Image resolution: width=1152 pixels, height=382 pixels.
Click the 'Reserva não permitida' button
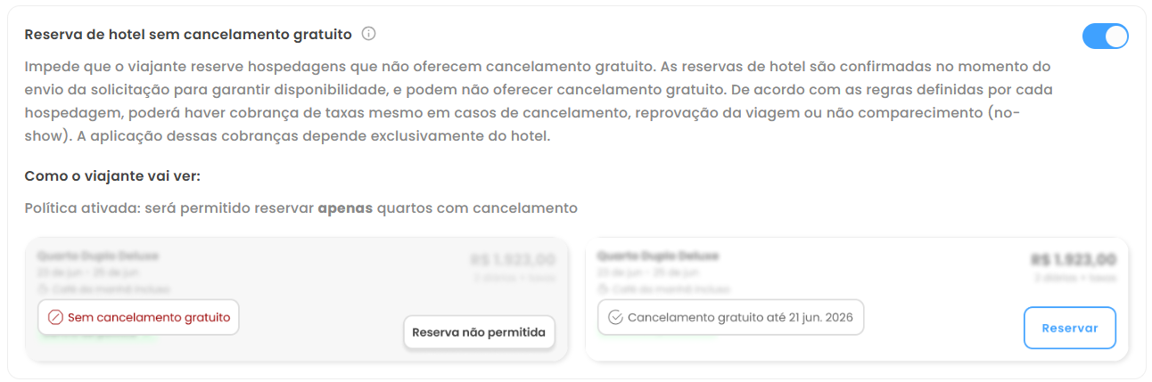[479, 333]
